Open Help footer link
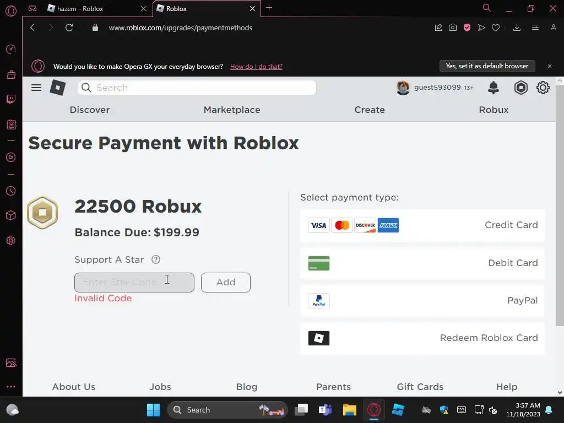This screenshot has height=423, width=564. (x=507, y=387)
